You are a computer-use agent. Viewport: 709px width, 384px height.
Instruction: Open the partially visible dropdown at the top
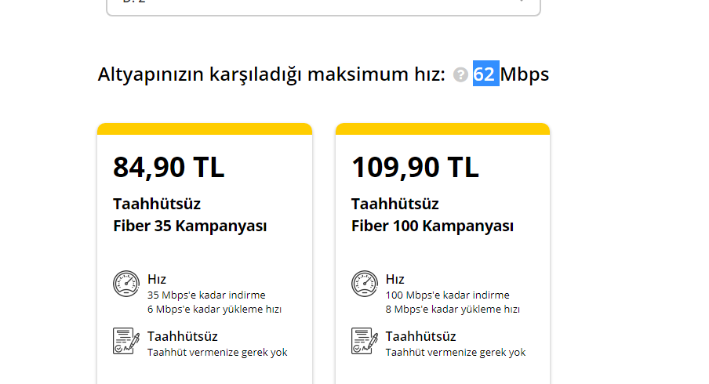coord(323,6)
